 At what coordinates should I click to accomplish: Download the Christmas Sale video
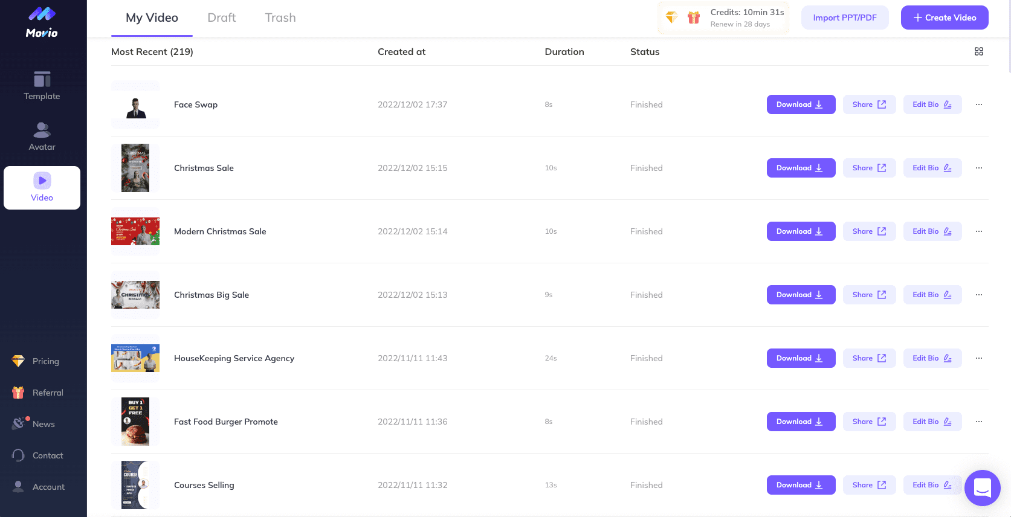point(801,168)
